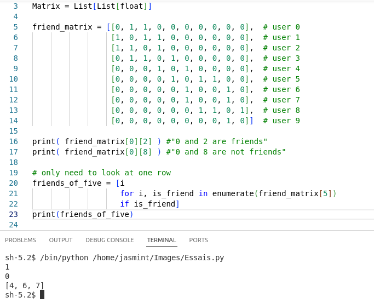Click line number 23 in the gutter
The width and height of the screenshot is (374, 303).
[x=14, y=214]
